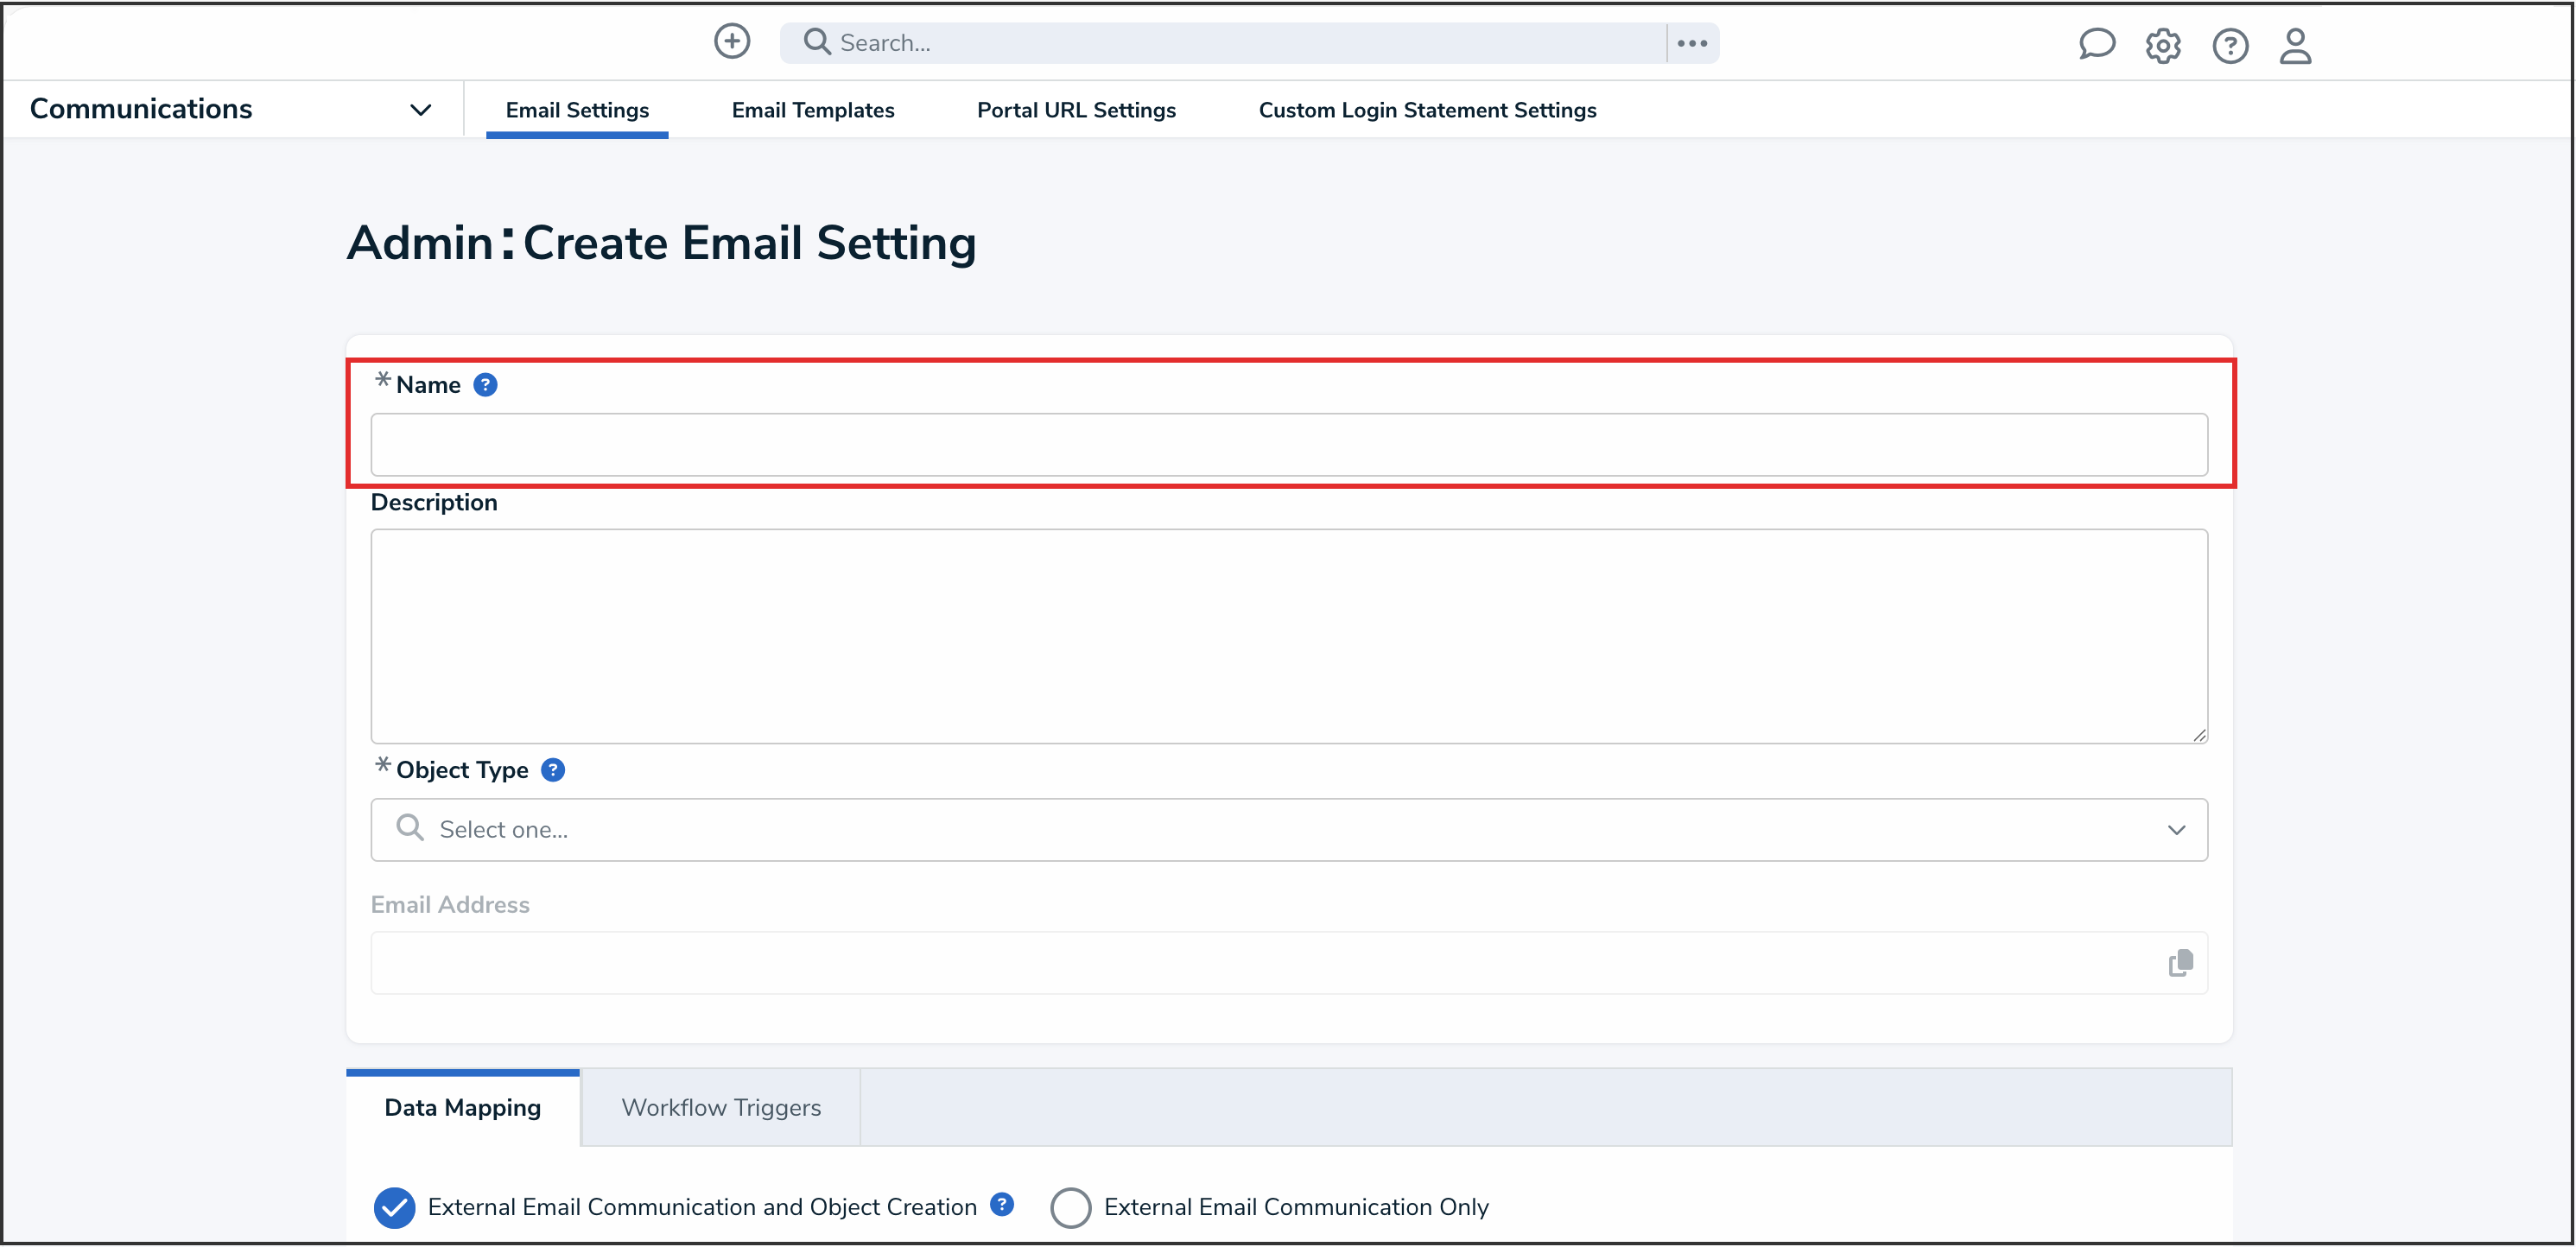Open the settings gear icon
2576x1247 pixels.
tap(2162, 45)
